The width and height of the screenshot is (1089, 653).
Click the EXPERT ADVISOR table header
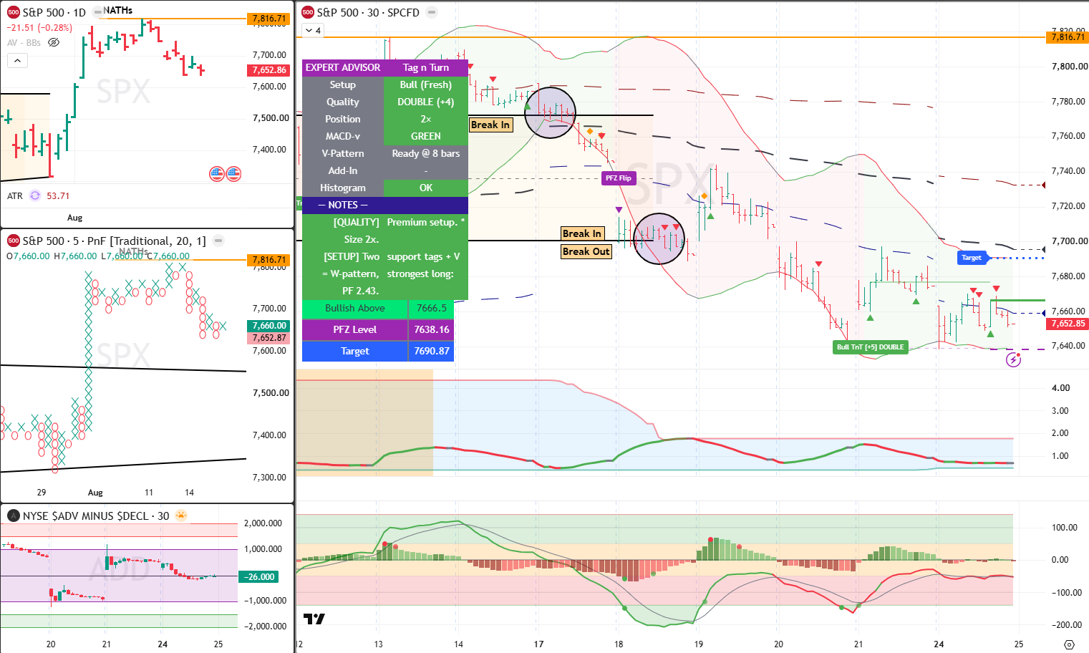(343, 67)
